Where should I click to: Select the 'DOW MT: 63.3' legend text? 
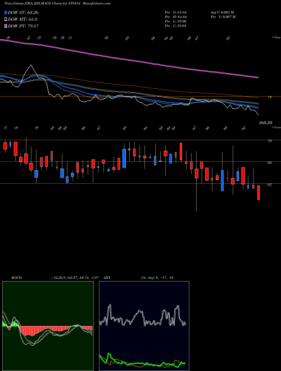tap(22, 20)
